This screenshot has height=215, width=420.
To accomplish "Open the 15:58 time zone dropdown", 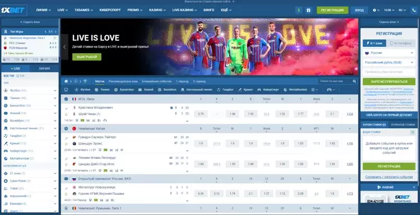I will (x=389, y=10).
